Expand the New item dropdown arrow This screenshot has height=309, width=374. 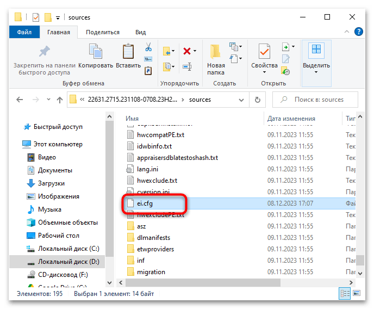click(x=240, y=47)
